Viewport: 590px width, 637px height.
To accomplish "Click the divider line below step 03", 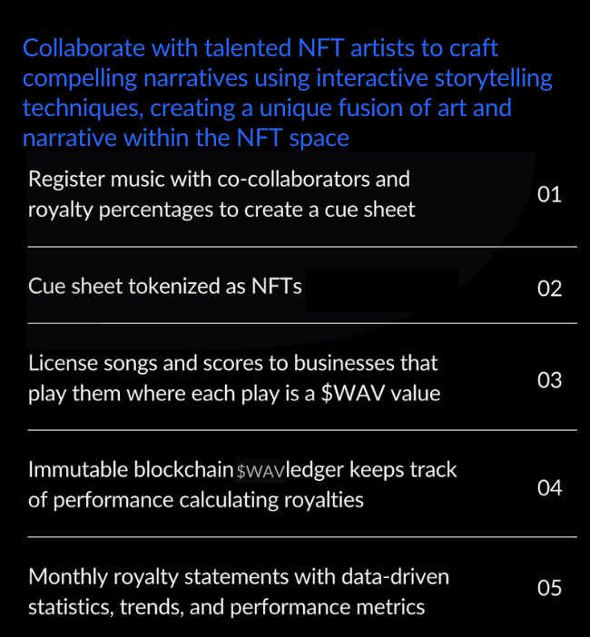I will [x=302, y=429].
